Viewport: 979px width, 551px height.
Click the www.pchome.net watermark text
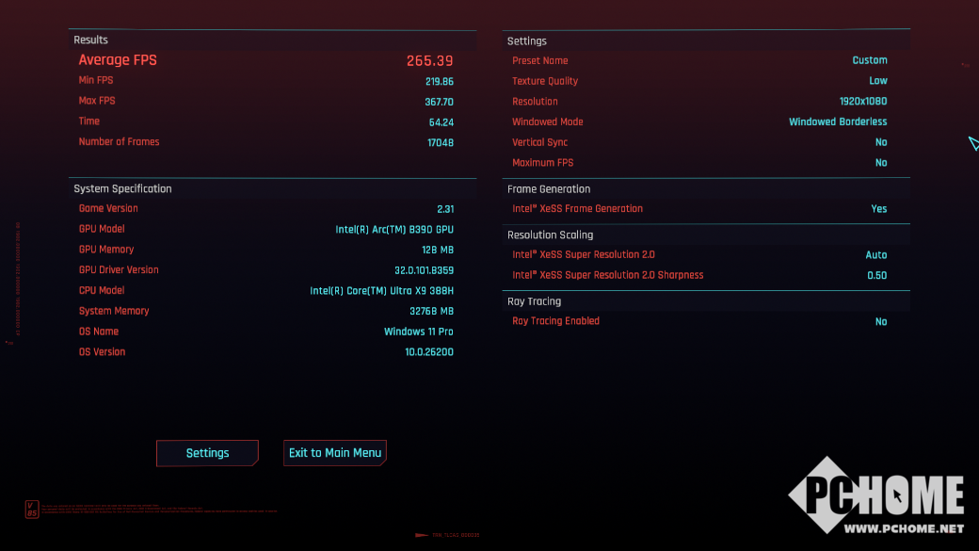903,528
